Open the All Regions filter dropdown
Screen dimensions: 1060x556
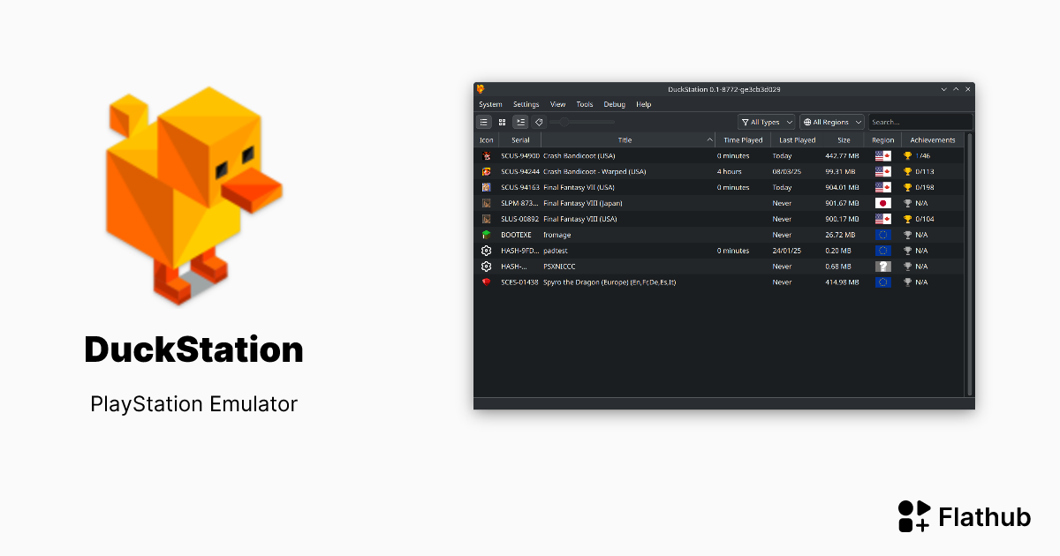pos(830,121)
